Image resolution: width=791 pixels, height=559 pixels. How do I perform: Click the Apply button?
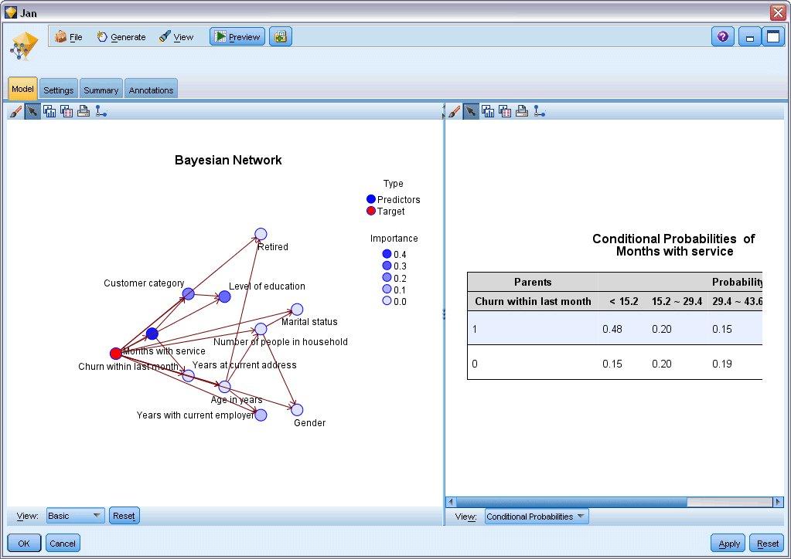[x=729, y=544]
